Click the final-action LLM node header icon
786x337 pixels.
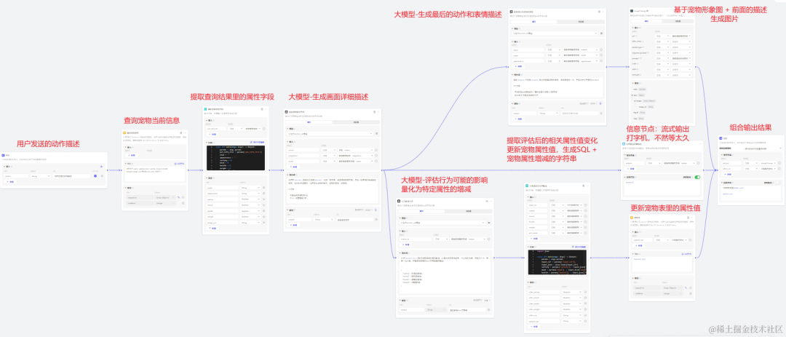click(512, 12)
